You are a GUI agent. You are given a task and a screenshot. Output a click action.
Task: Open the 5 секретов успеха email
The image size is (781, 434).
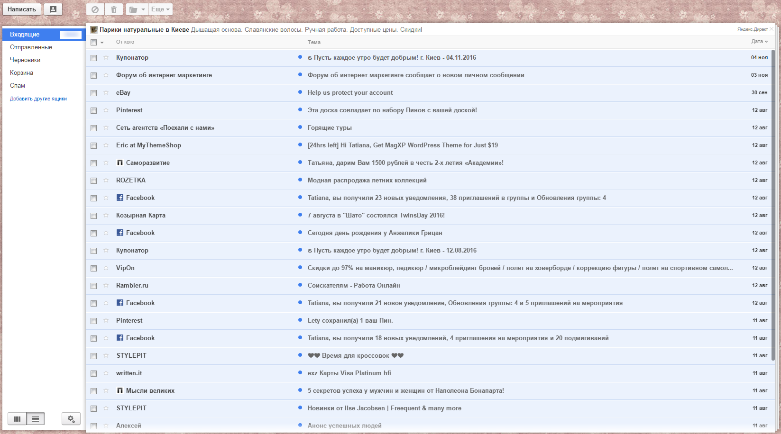click(x=406, y=390)
